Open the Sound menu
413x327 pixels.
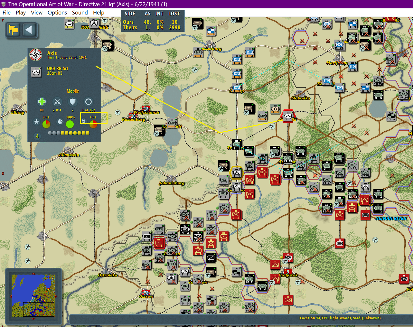tap(80, 13)
